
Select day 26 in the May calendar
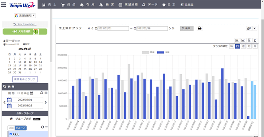(30, 69)
